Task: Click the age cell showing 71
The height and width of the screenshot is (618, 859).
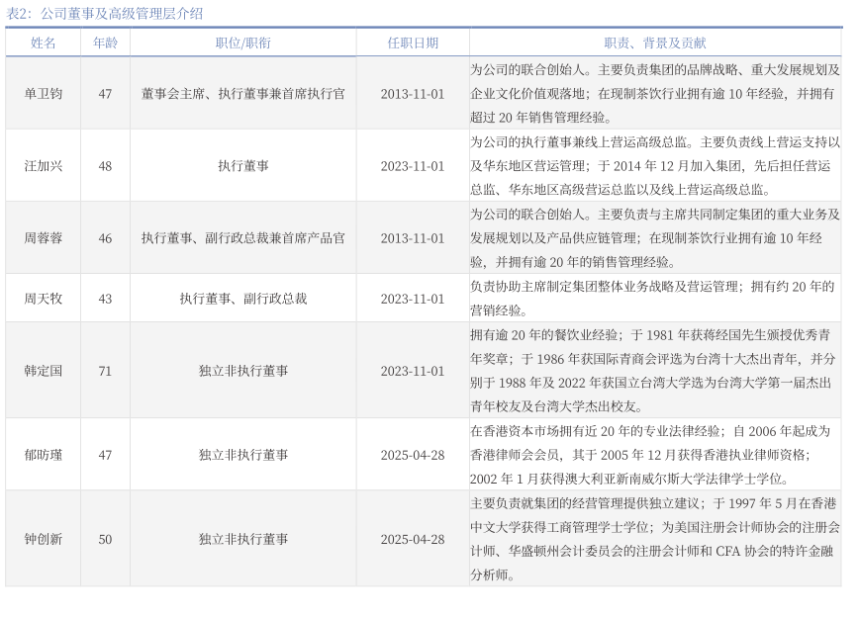Action: point(105,371)
